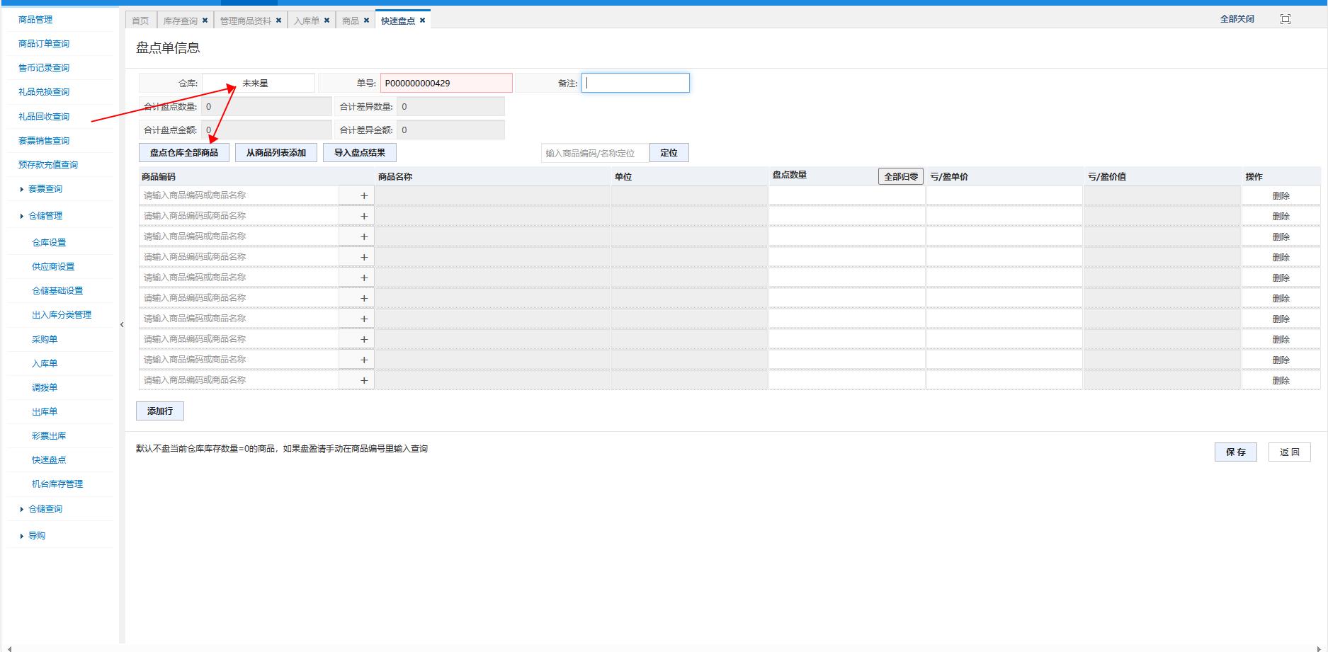Viewport: 1328px width, 652px height.
Task: Close the 管理商品资料 tab
Action: point(278,21)
